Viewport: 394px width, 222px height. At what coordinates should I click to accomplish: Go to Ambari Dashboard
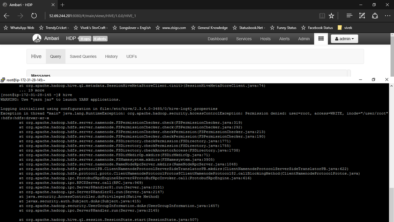(x=218, y=39)
